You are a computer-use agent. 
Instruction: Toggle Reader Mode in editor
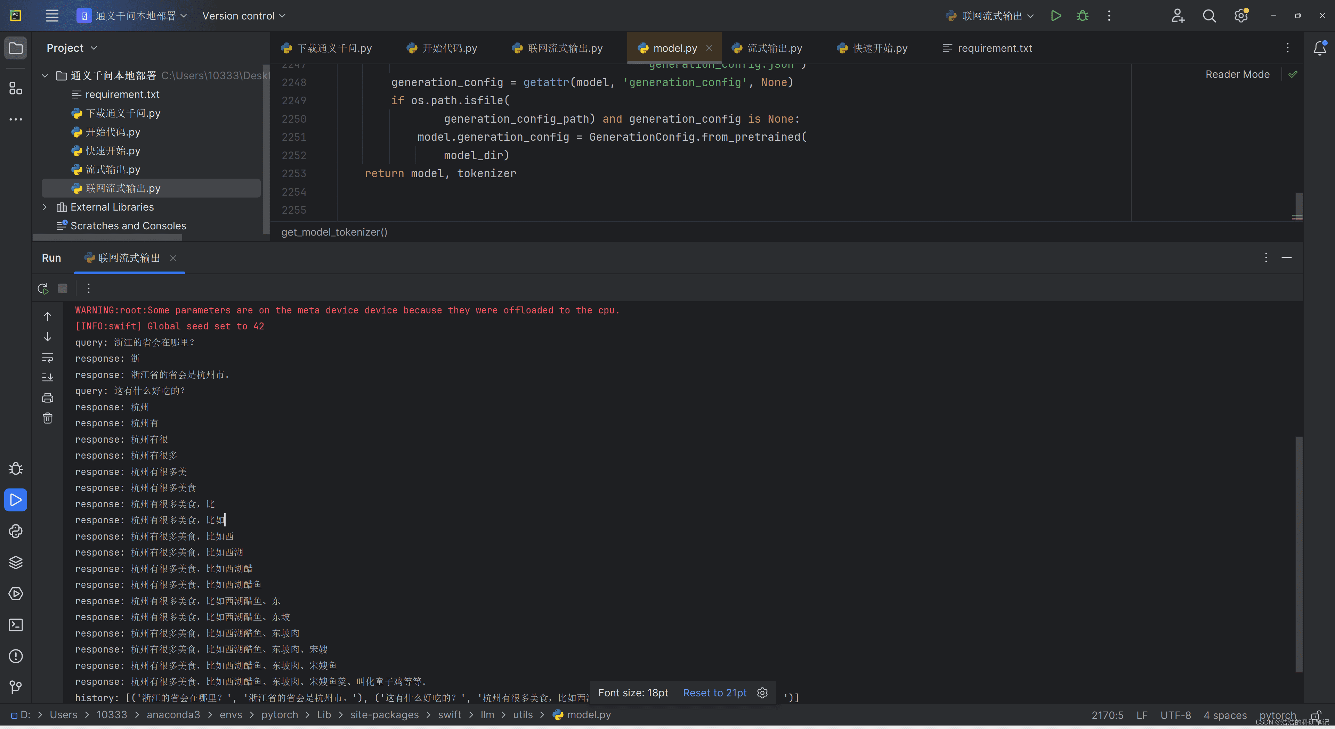(1237, 74)
